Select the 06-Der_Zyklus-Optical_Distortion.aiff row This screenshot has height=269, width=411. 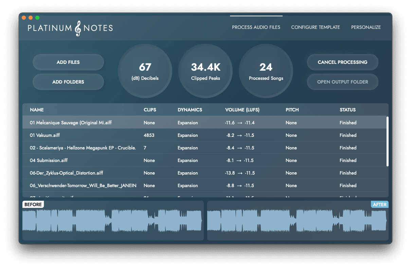pos(204,173)
